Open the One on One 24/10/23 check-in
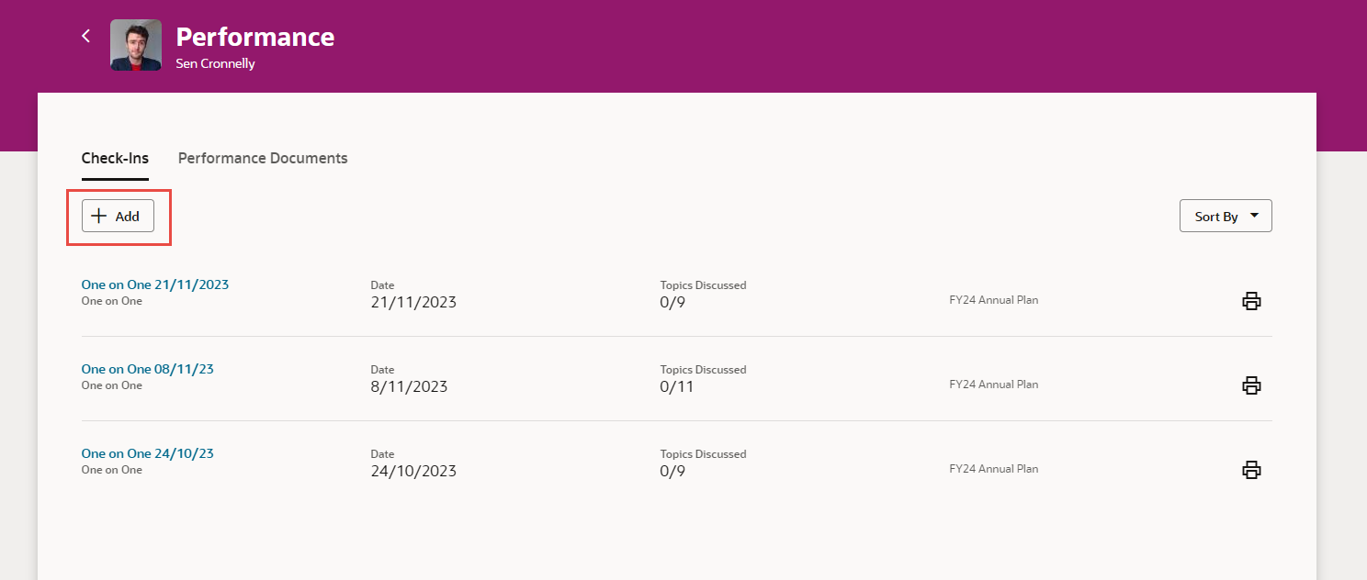The image size is (1367, 580). pos(147,453)
